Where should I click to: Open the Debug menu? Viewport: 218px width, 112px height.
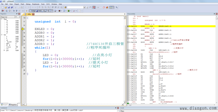28,4
